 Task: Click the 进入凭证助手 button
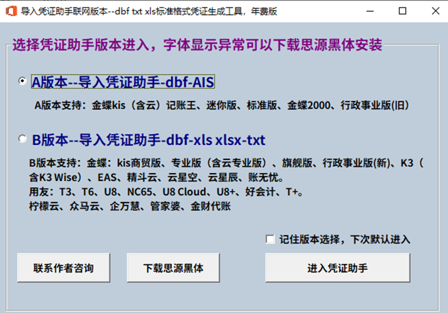click(338, 268)
